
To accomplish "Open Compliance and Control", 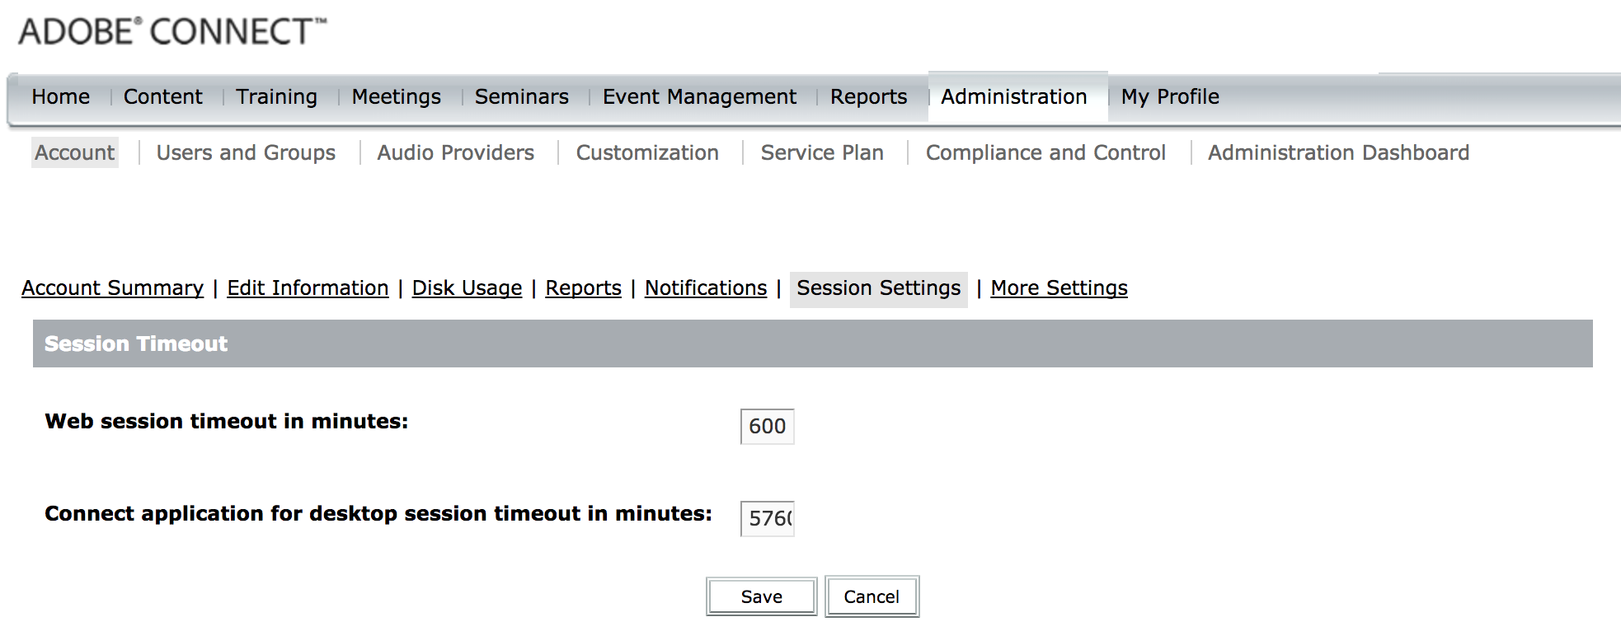I will (1045, 152).
